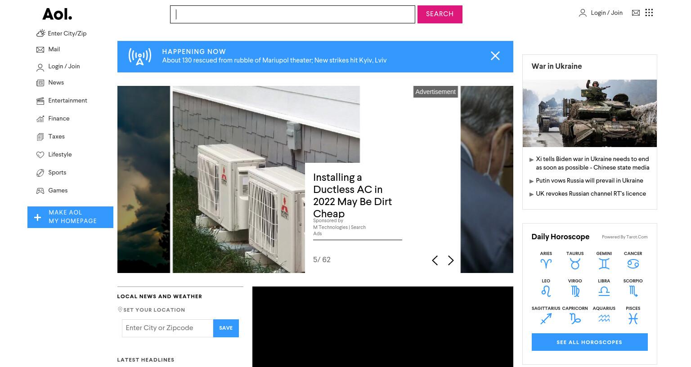Open the apps grid icon in header
The width and height of the screenshot is (691, 367).
[649, 13]
